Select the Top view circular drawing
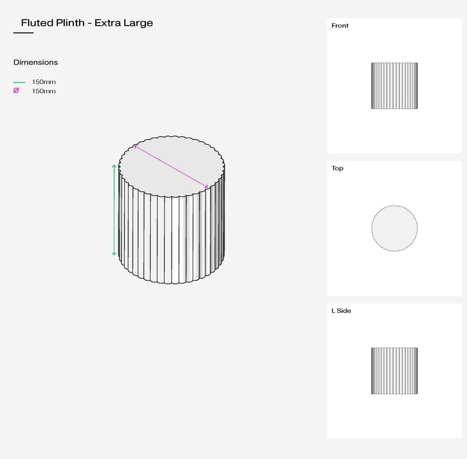Viewport: 467px width, 459px height. tap(394, 228)
